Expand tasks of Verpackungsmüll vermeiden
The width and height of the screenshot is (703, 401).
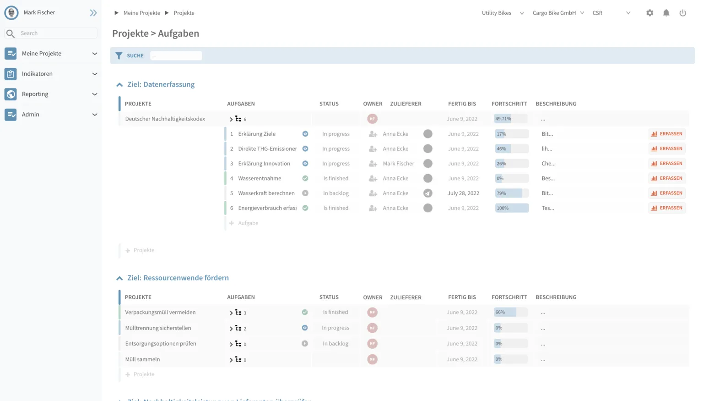click(x=232, y=313)
